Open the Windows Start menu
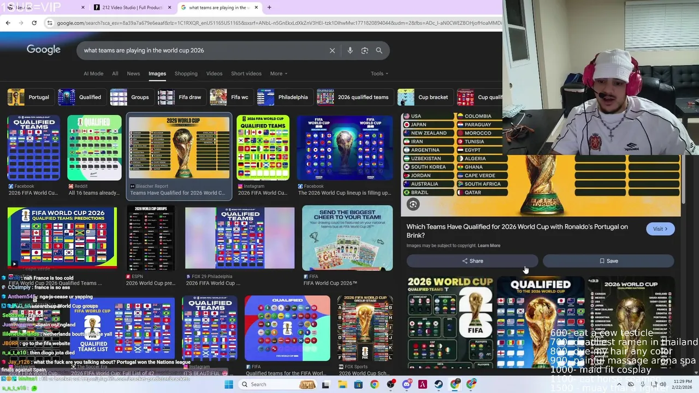Viewport: 699px width, 393px height. pos(229,384)
